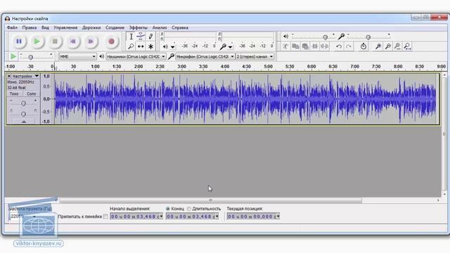The height and width of the screenshot is (253, 450).
Task: Open the output meter dropdown arrow
Action: tap(173, 46)
